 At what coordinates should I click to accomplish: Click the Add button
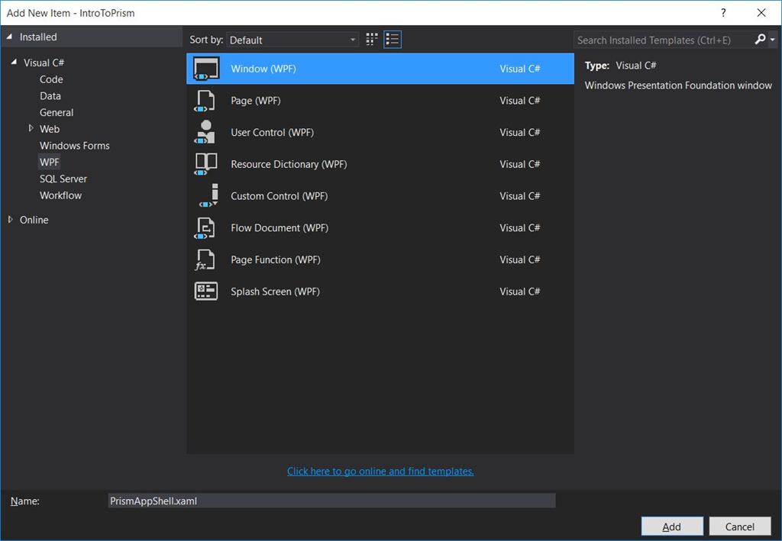(672, 527)
